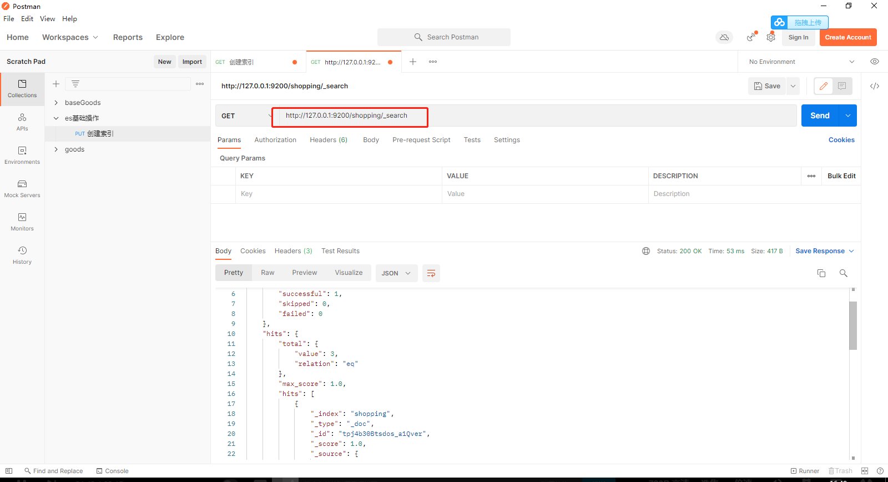Image resolution: width=888 pixels, height=482 pixels.
Task: Click the environment quick look eye icon
Action: click(875, 62)
